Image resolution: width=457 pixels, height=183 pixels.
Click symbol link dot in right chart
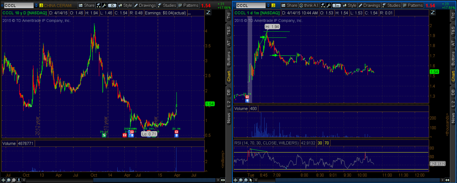click(x=234, y=5)
